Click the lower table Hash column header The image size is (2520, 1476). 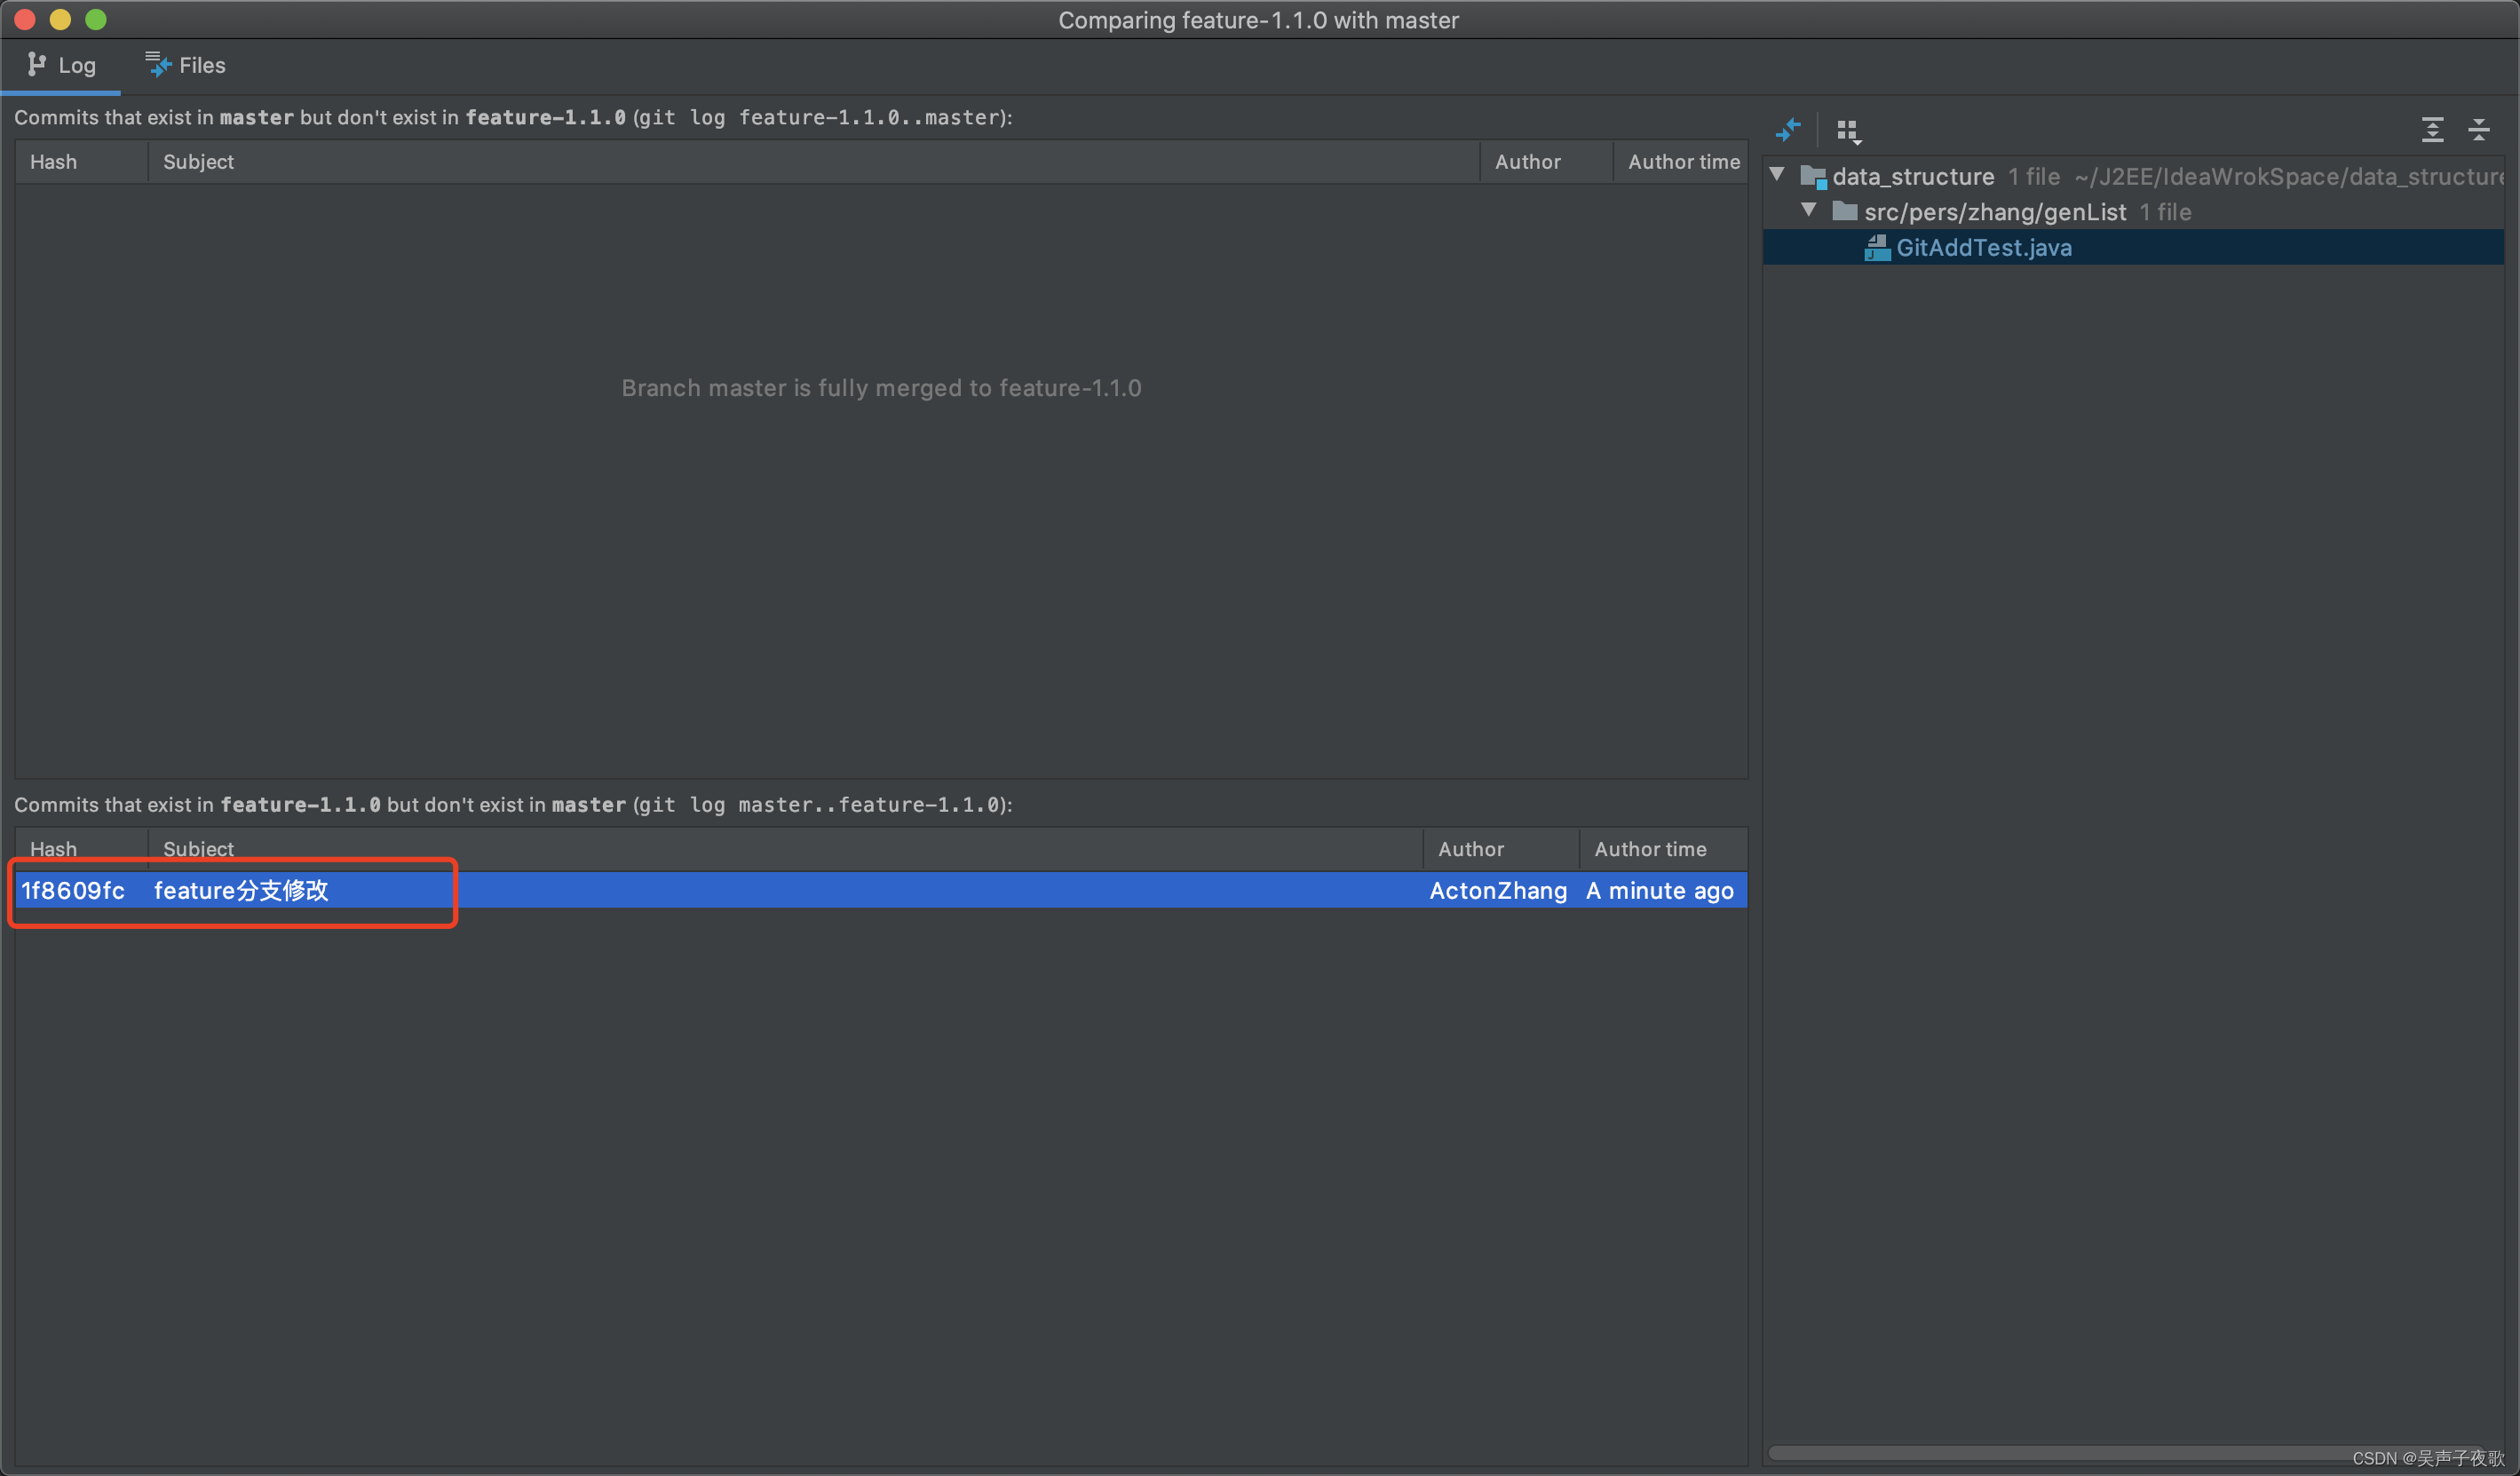point(82,849)
